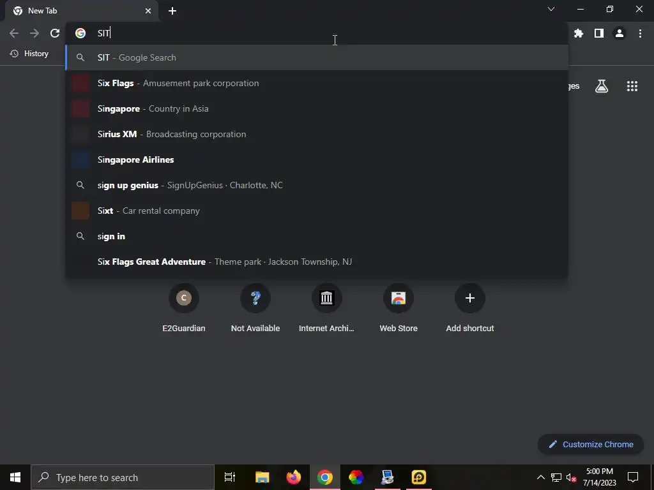The height and width of the screenshot is (490, 654).
Task: Open the Not Available shortcut
Action: [255, 308]
